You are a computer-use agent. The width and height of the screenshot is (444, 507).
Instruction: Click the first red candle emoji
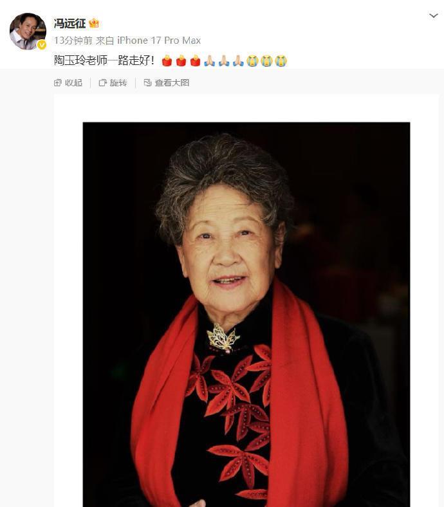point(167,60)
